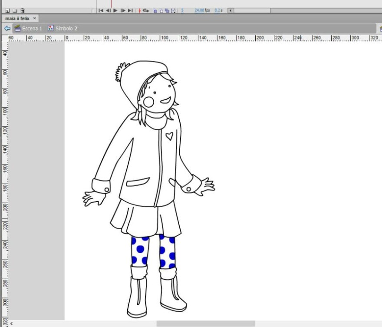The width and height of the screenshot is (382, 327).
Task: Toggle the Loop playback button
Action: (146, 10)
